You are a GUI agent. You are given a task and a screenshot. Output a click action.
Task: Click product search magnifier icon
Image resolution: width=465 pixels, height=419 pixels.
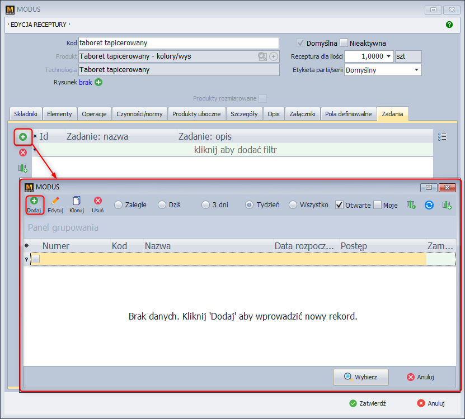coord(262,56)
